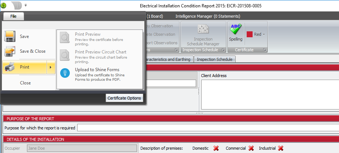Viewport: 339px width, 153px height.
Task: Choose Close from the File menu
Action: coord(25,83)
